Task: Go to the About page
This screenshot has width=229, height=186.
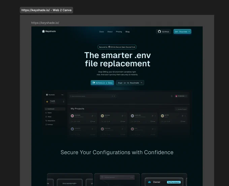Action: coord(110,32)
